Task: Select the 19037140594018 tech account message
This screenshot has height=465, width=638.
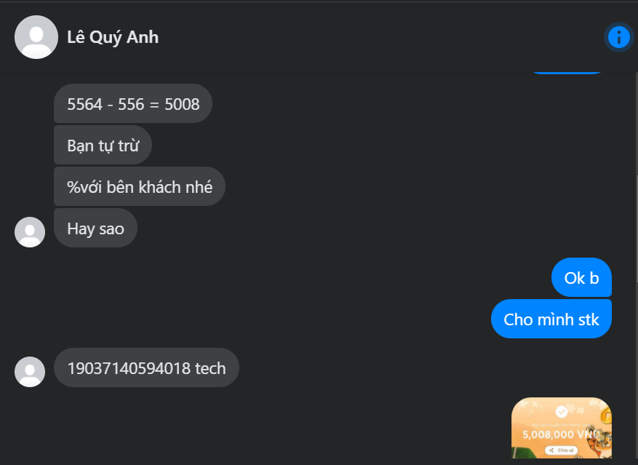Action: (146, 367)
